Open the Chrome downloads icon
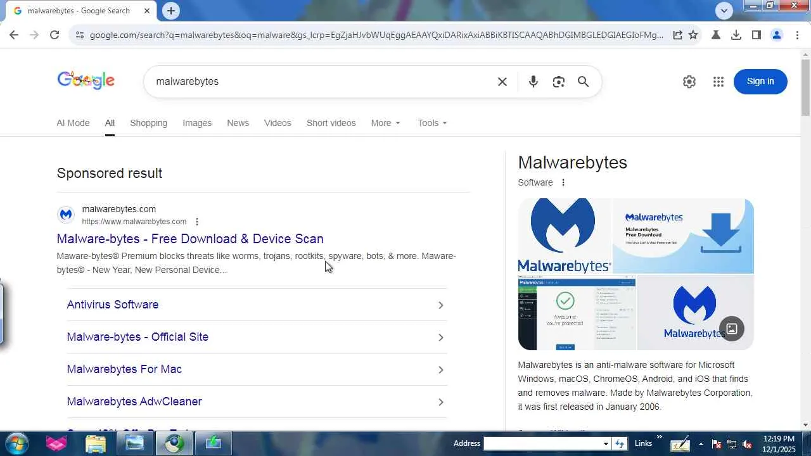 (x=736, y=35)
